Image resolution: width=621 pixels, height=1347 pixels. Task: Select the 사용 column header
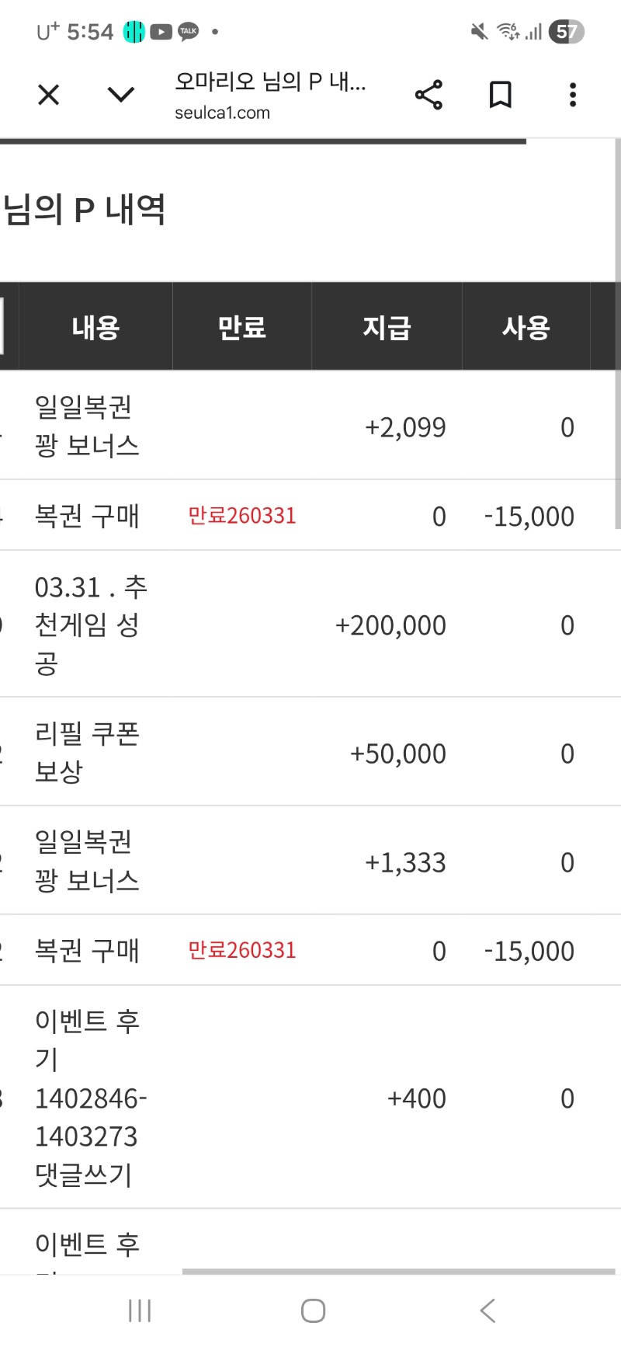pyautogui.click(x=526, y=327)
